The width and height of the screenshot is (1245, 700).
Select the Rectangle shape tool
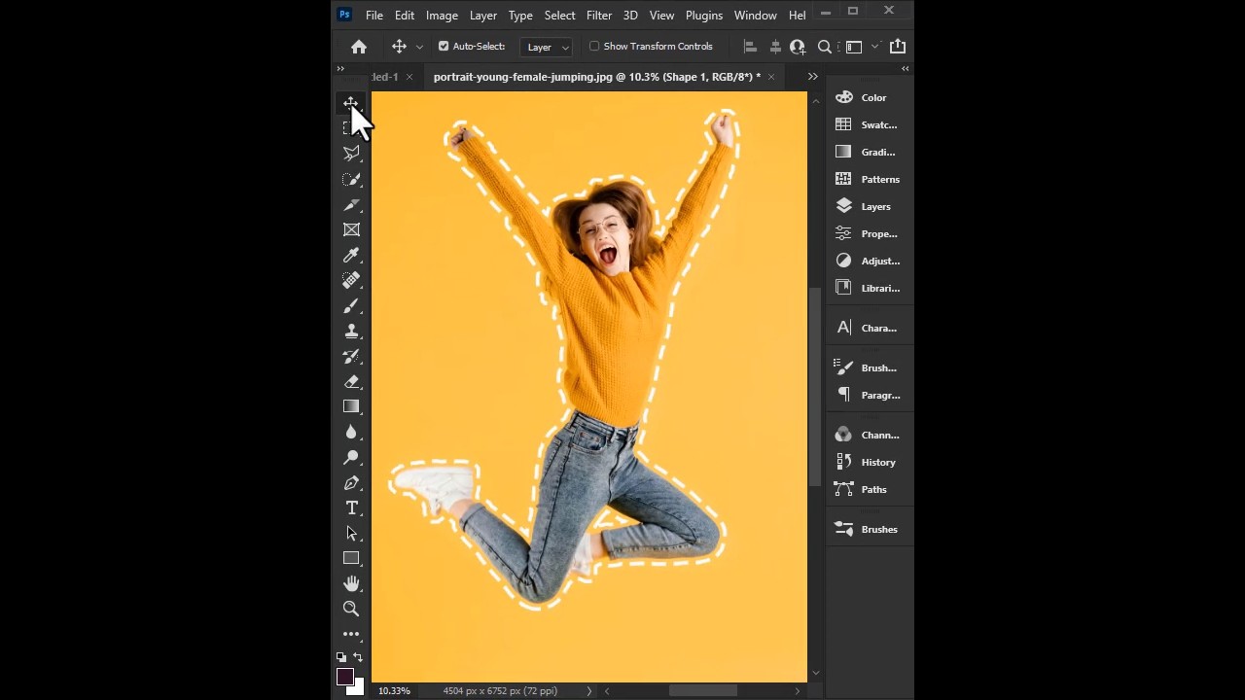[351, 558]
